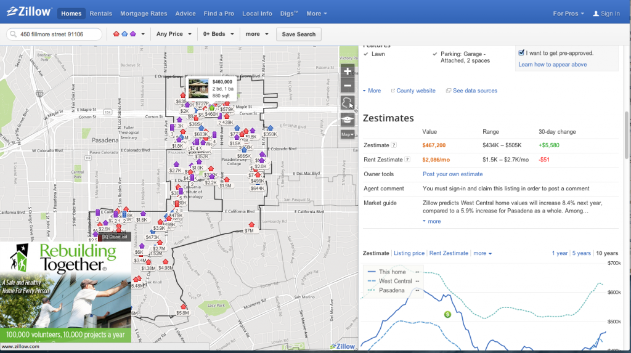Screen dimensions: 631x353
Task: Click the purple rental house icon in filter bar
Action: tap(133, 34)
